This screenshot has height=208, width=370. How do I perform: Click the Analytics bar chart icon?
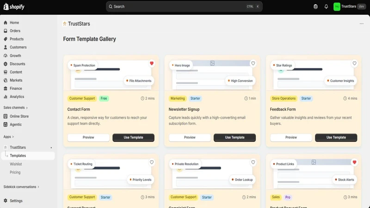coord(6,97)
